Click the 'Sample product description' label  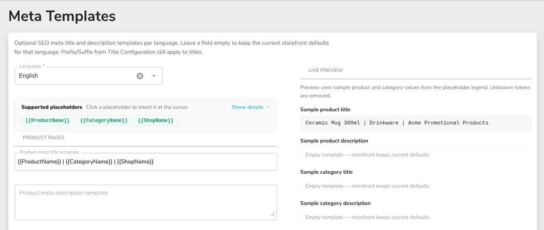click(x=334, y=141)
